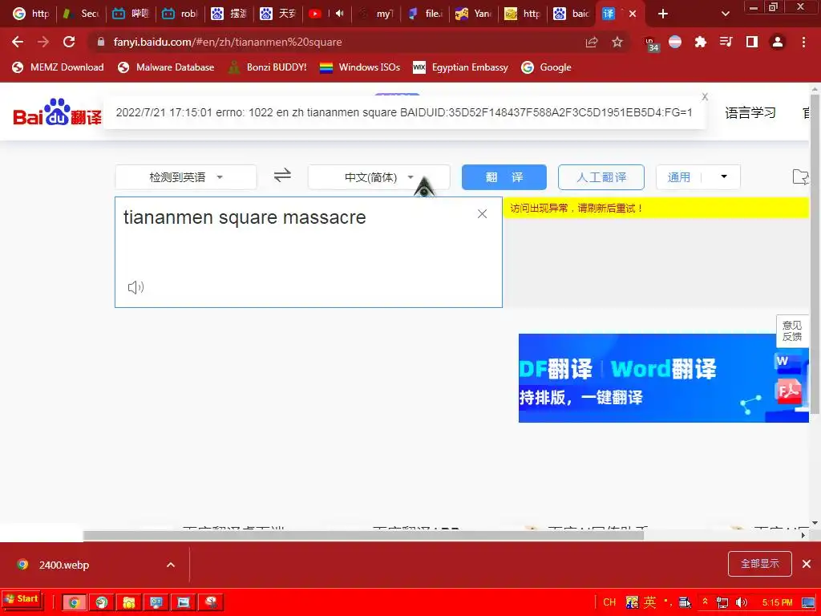Open the Chrome three-dot menu
821x616 pixels.
803,42
